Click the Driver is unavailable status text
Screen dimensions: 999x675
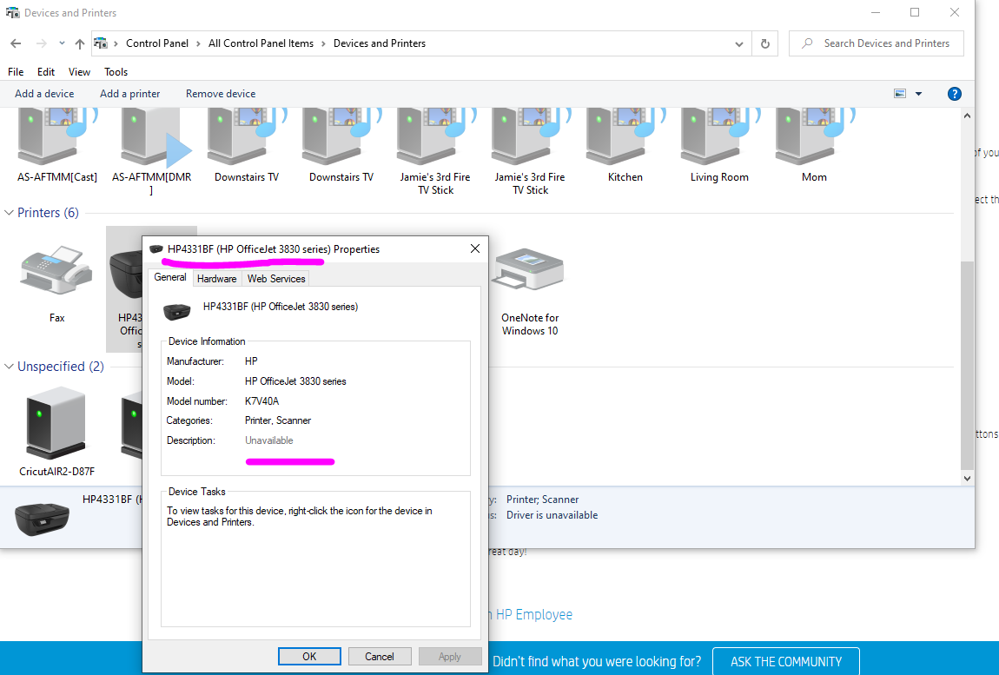tap(552, 515)
